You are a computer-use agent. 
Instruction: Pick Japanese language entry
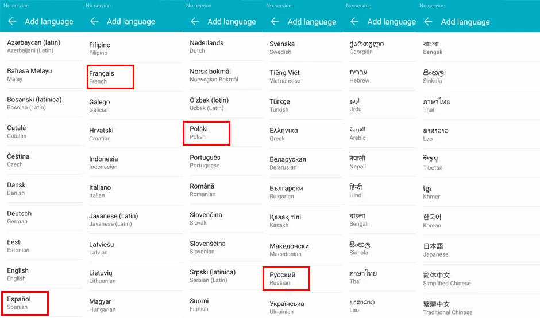point(478,250)
